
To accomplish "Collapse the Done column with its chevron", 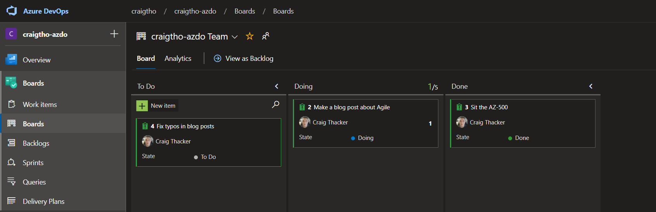I will [591, 86].
